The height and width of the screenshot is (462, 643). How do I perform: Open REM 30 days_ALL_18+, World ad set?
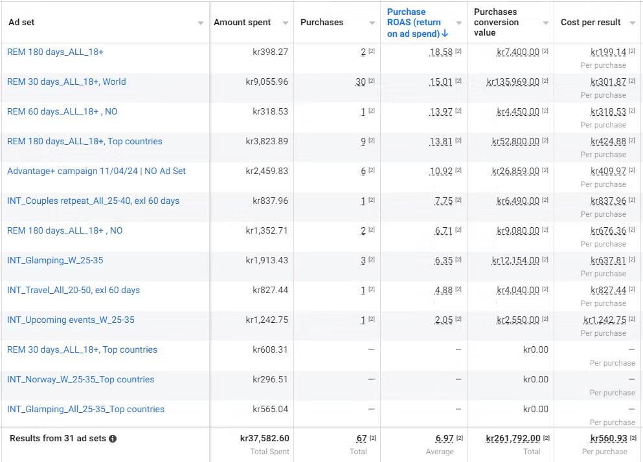click(x=66, y=82)
